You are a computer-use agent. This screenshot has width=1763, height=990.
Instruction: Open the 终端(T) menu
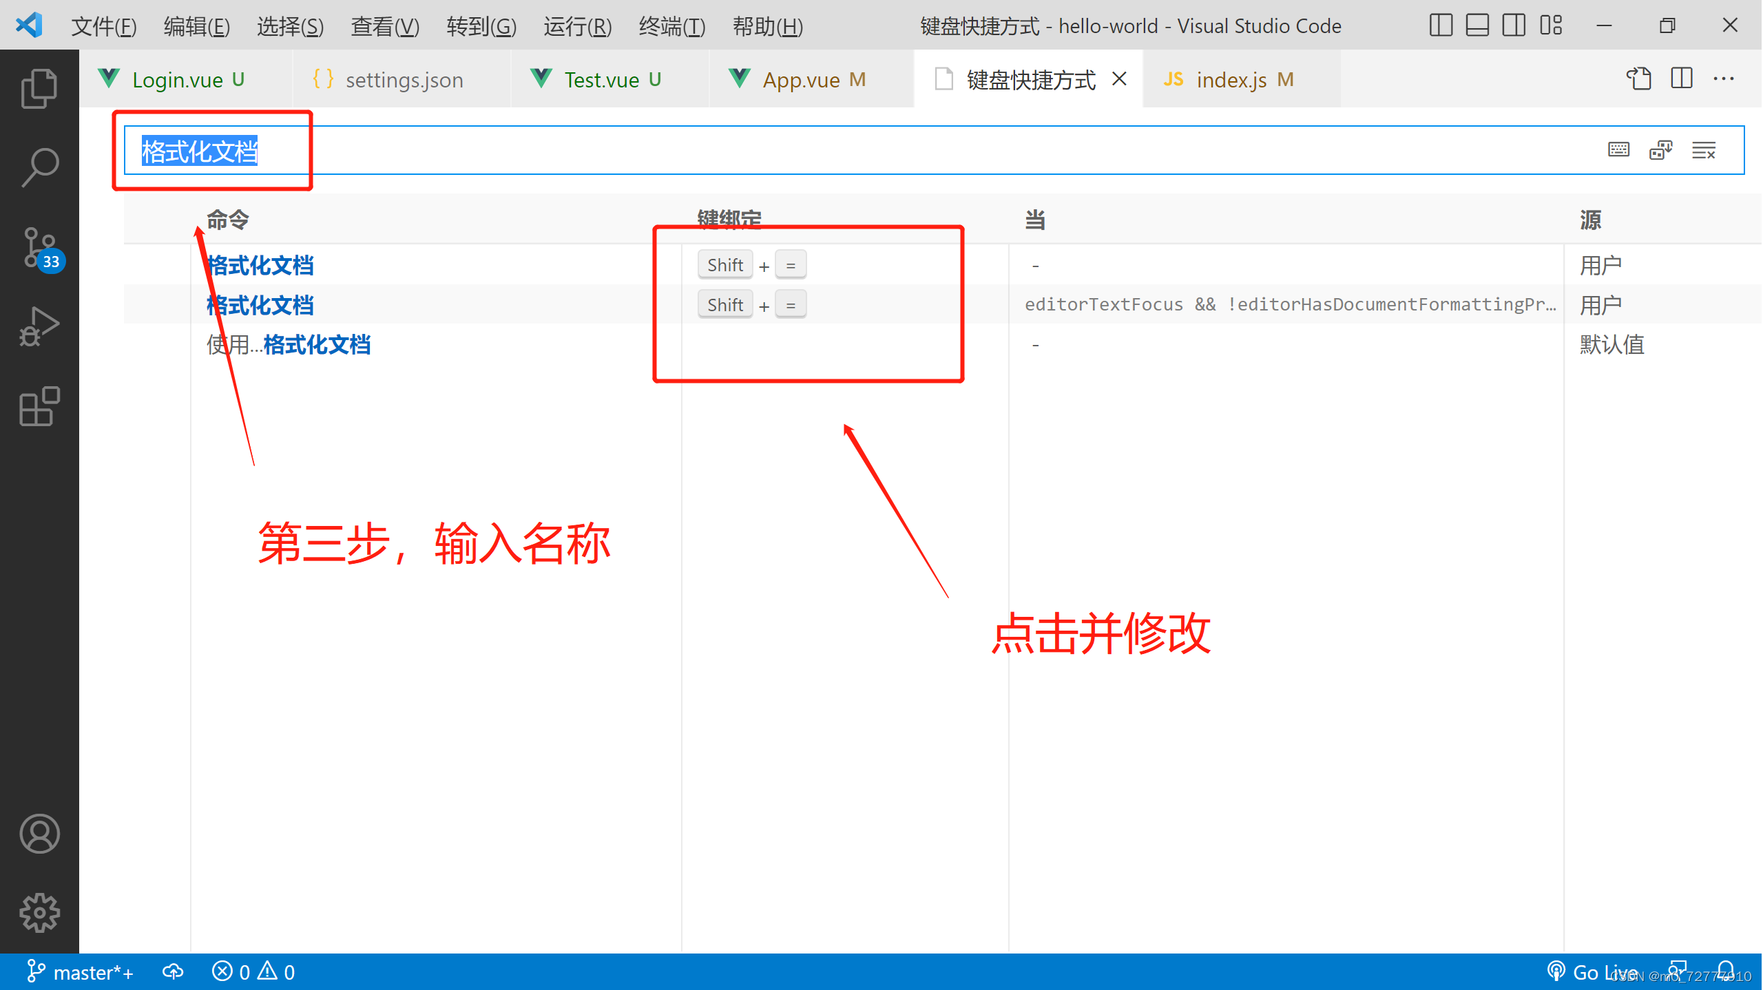coord(670,27)
